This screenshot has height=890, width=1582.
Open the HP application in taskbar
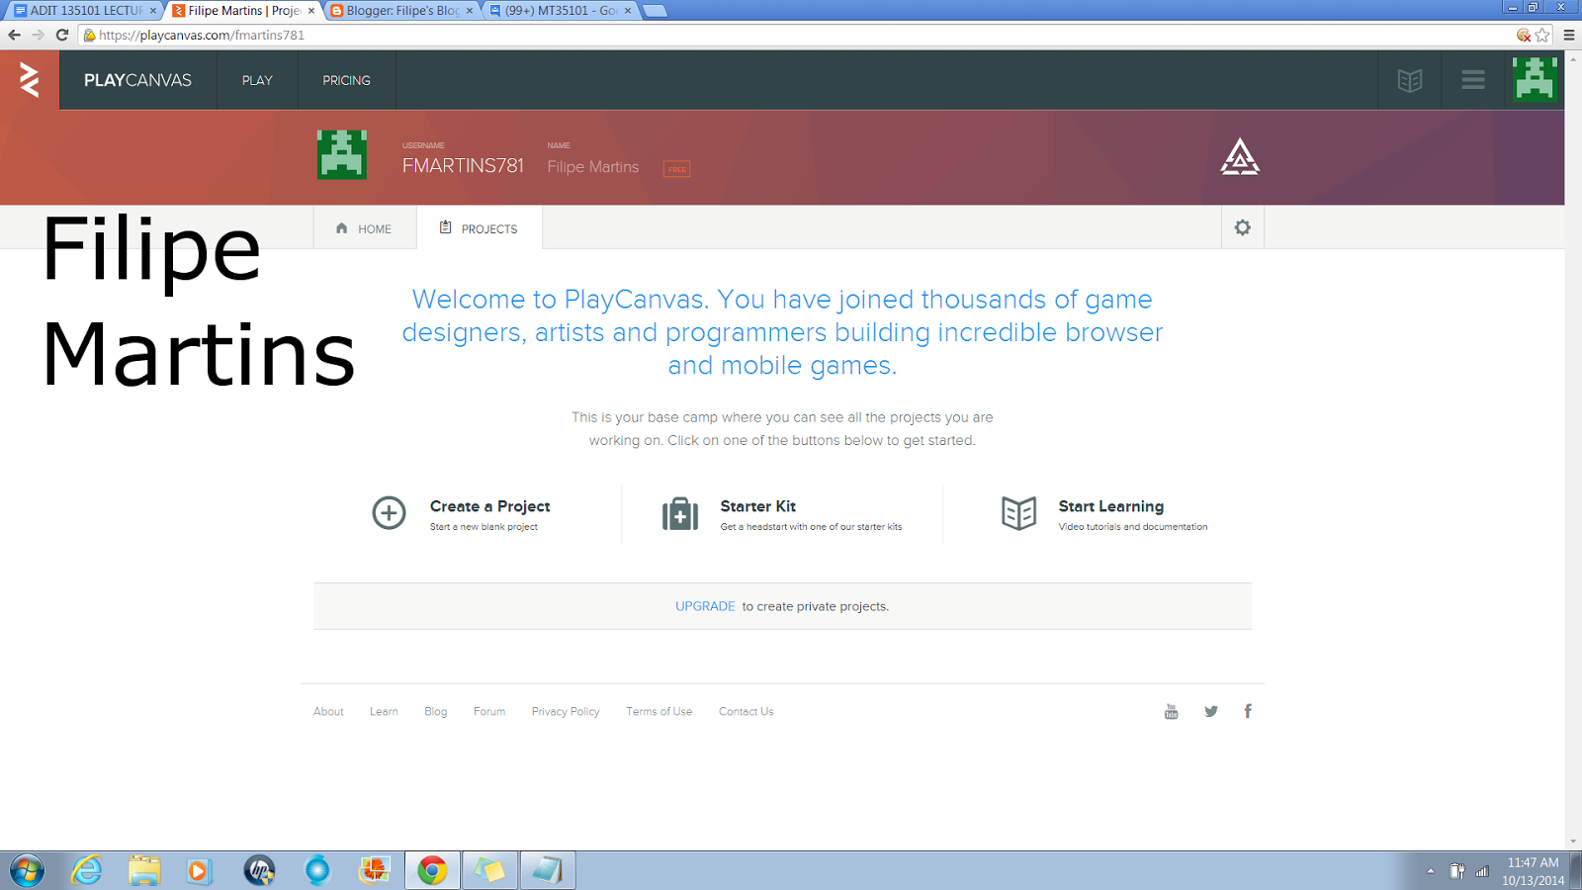coord(259,870)
